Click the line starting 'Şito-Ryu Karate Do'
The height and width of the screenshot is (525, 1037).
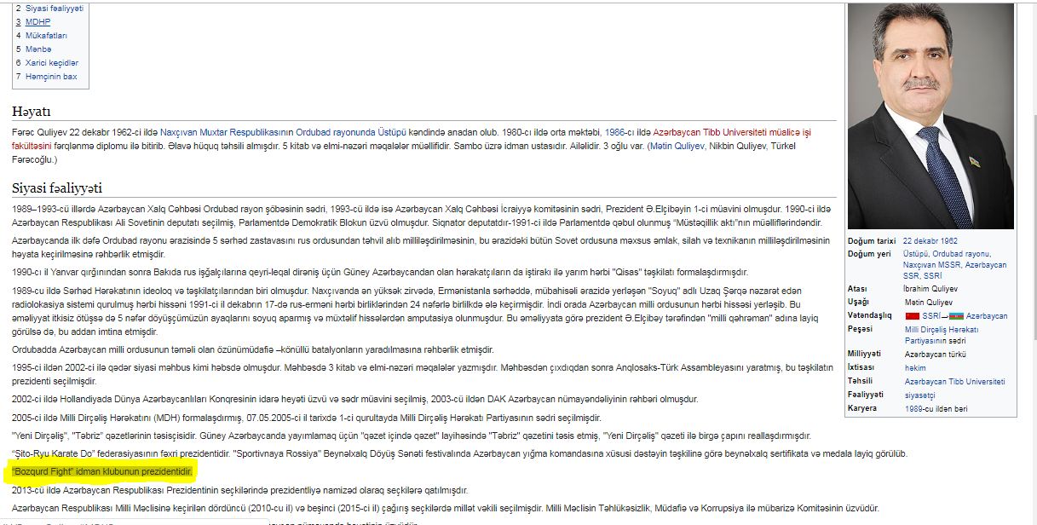pos(460,453)
